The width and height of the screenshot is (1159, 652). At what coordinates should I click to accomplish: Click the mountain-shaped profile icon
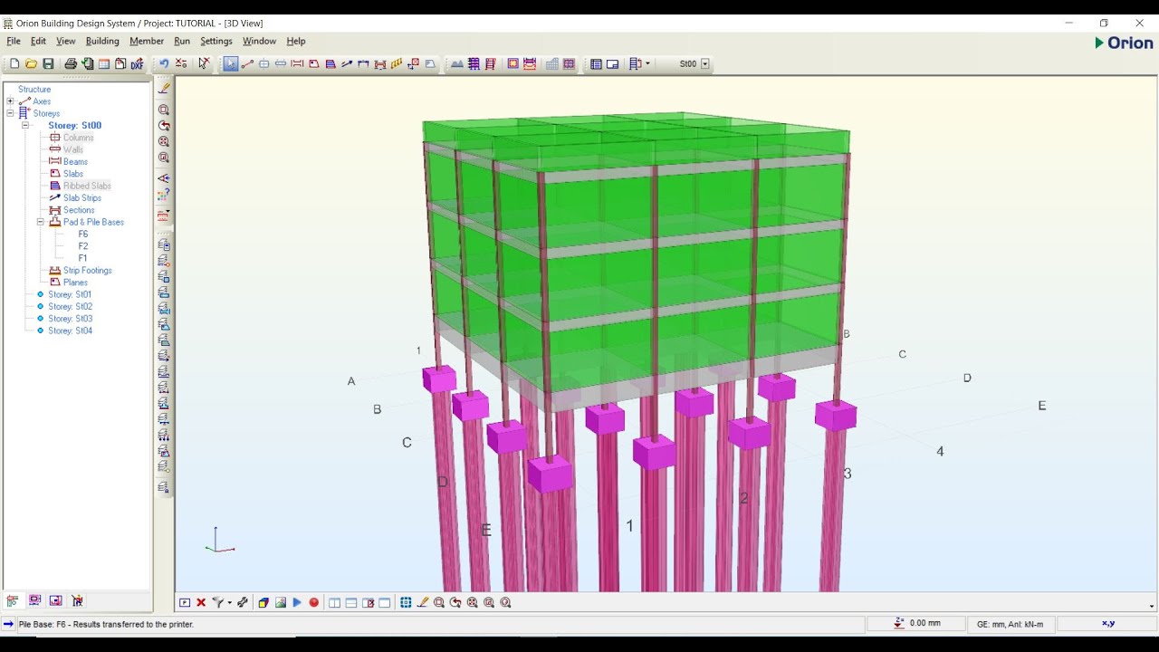click(x=456, y=63)
